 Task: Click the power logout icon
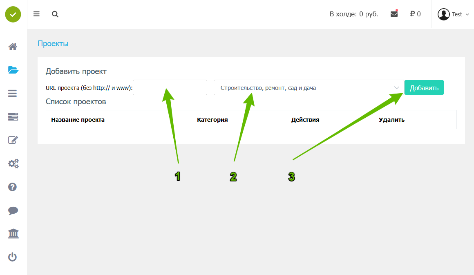pyautogui.click(x=13, y=257)
